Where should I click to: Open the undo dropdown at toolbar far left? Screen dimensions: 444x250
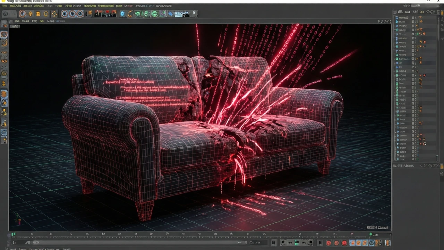pos(9,14)
